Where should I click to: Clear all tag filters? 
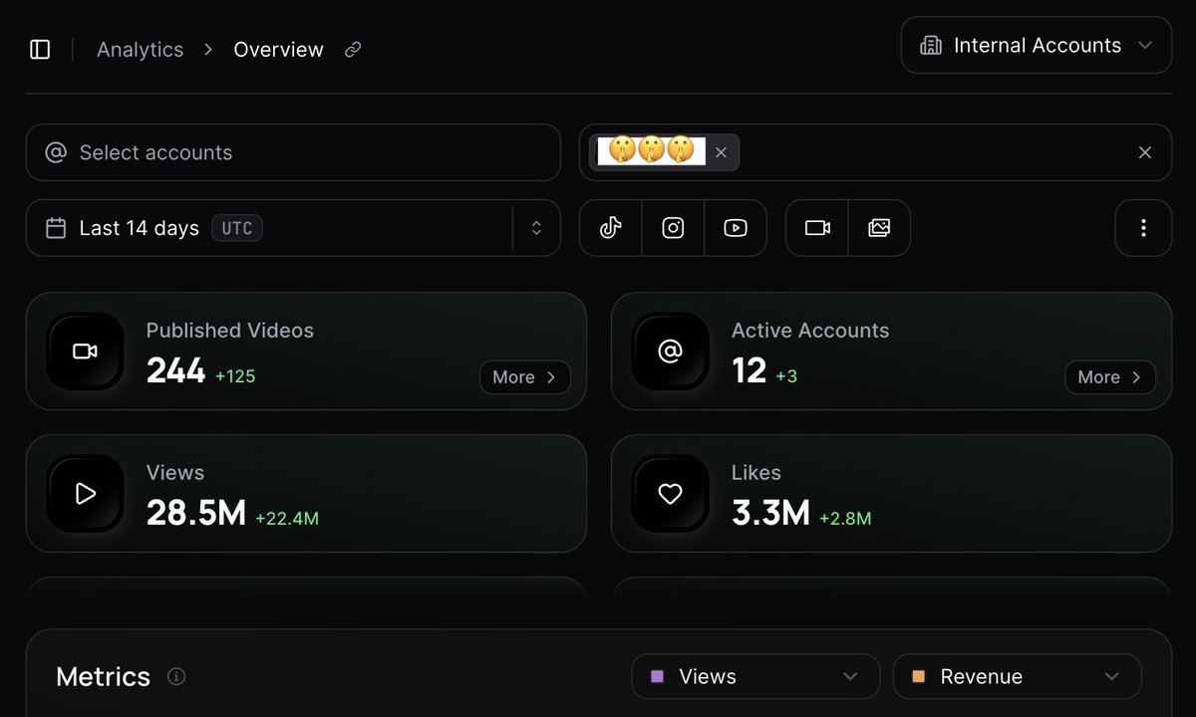(1145, 152)
